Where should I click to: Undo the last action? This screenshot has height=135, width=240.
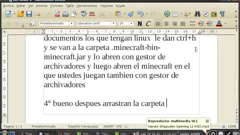pos(141,14)
